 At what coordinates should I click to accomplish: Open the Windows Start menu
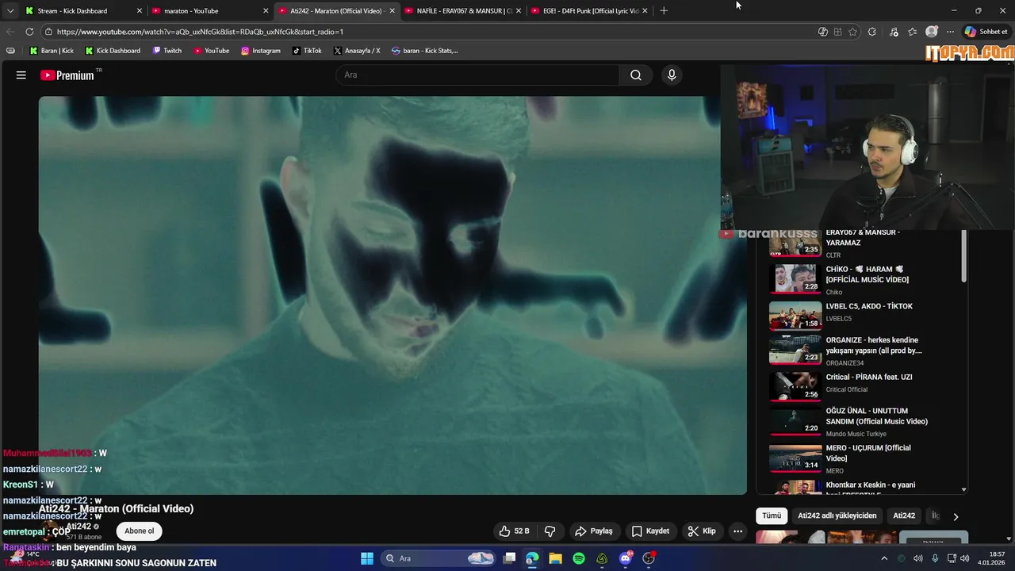[367, 558]
